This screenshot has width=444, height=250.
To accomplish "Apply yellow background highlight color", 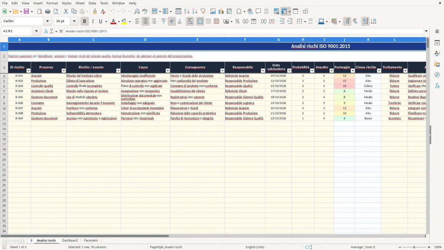I will tap(124, 21).
